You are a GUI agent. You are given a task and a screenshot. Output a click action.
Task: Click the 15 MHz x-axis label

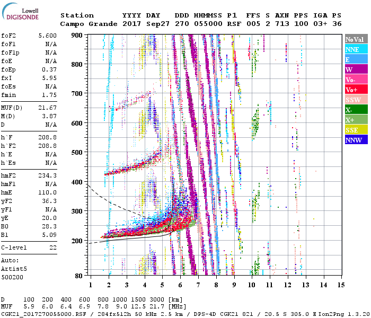coord(341,285)
